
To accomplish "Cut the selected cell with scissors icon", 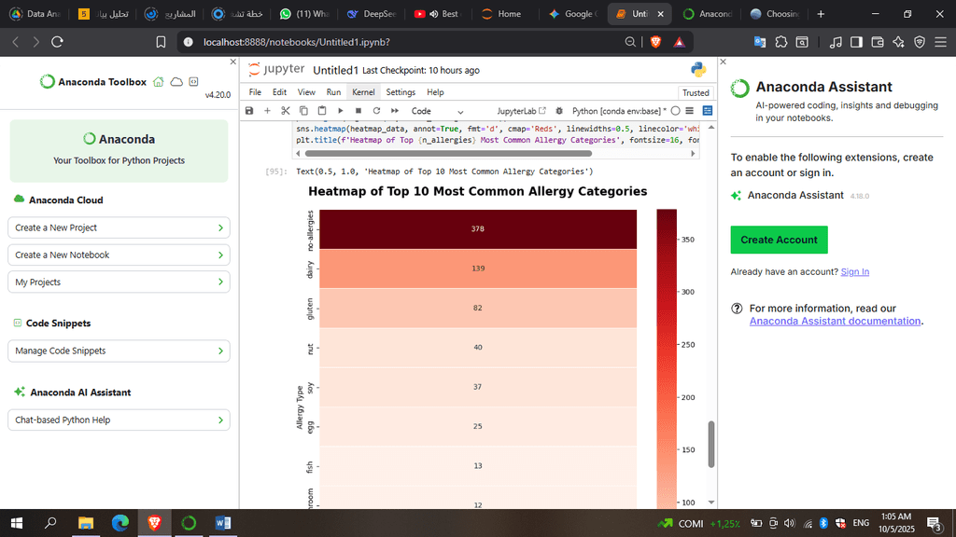I will [286, 111].
